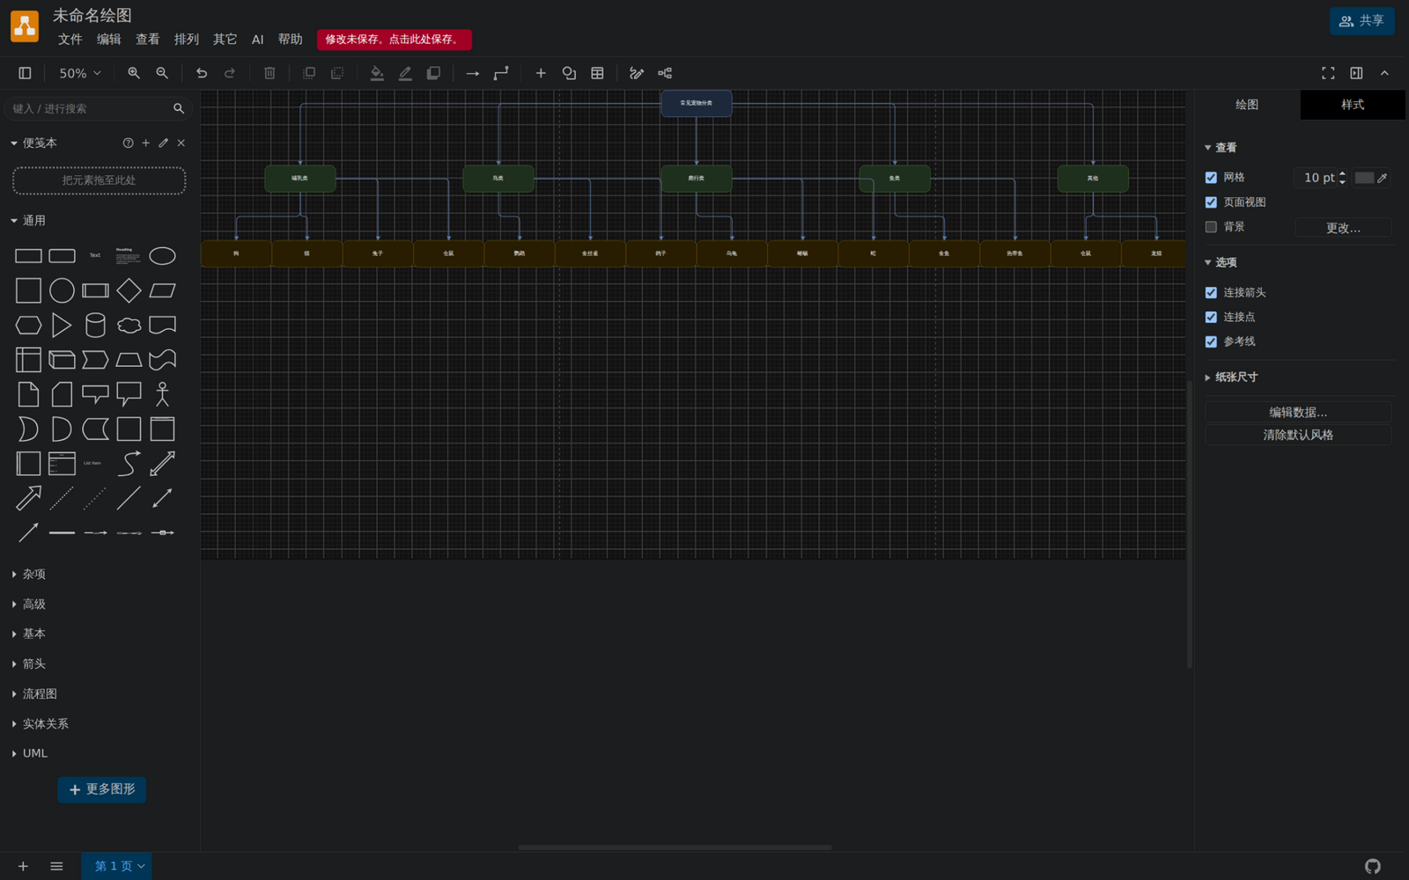The height and width of the screenshot is (880, 1409).
Task: Click the grid color swatch
Action: tap(1364, 178)
